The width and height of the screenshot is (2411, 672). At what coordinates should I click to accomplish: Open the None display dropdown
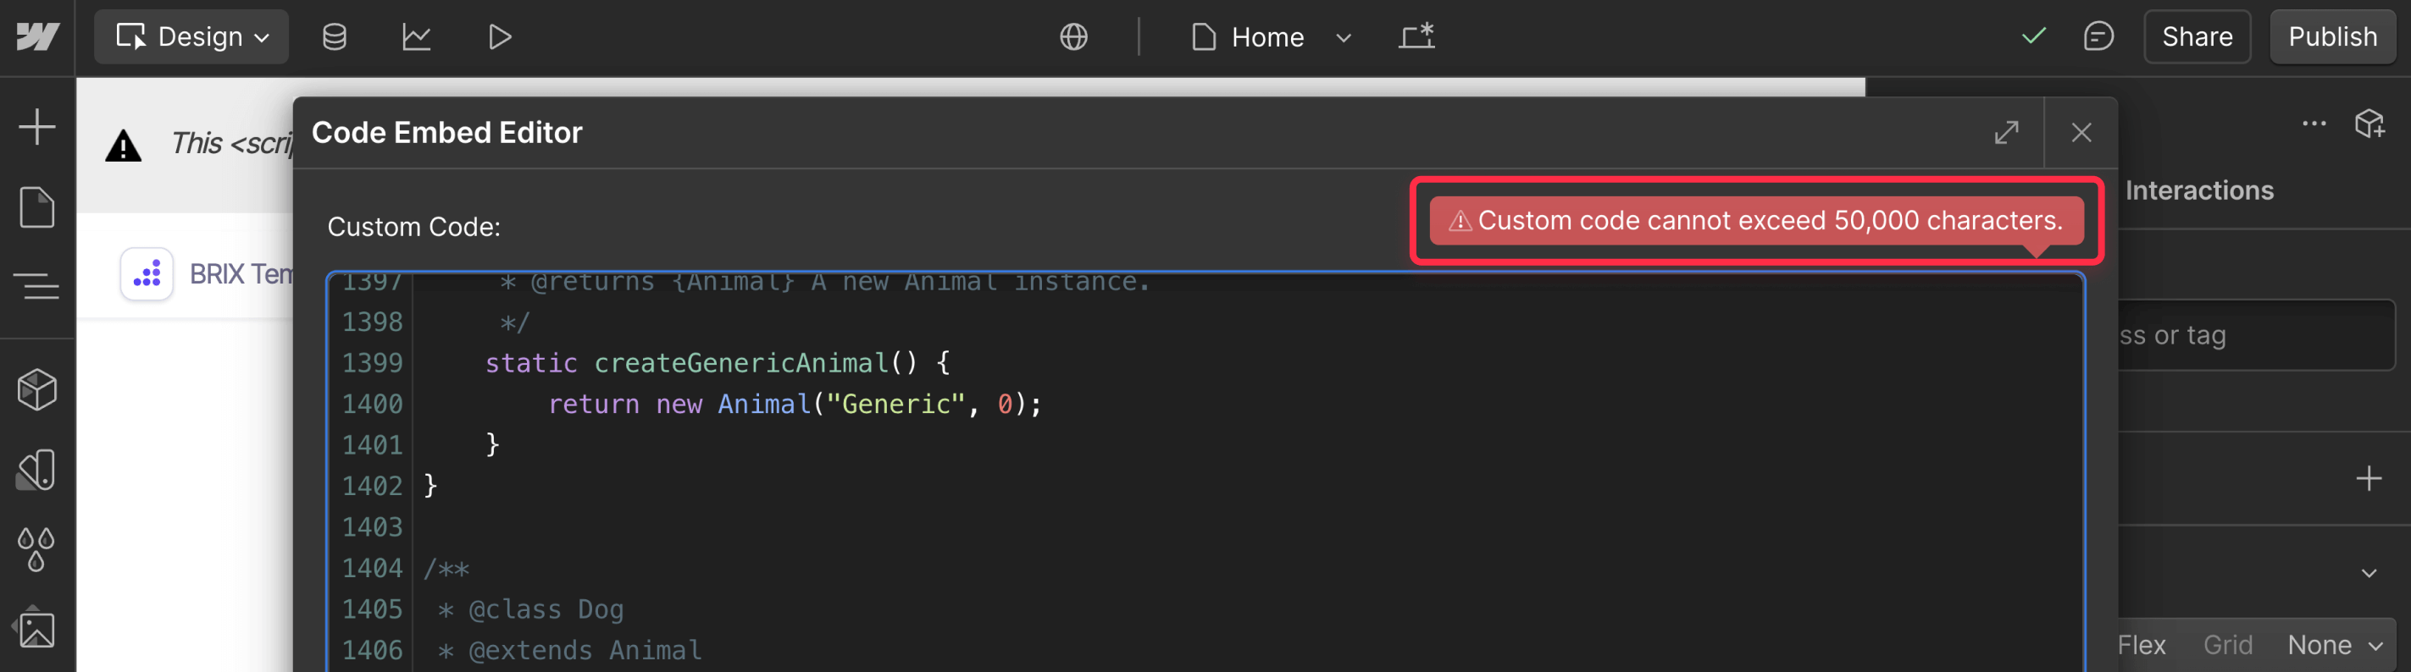coord(2334,645)
